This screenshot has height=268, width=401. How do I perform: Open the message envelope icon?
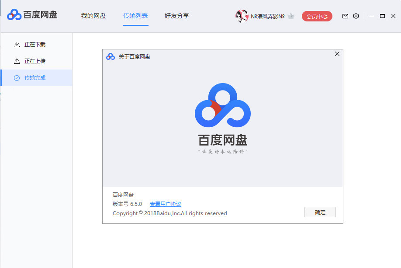345,16
